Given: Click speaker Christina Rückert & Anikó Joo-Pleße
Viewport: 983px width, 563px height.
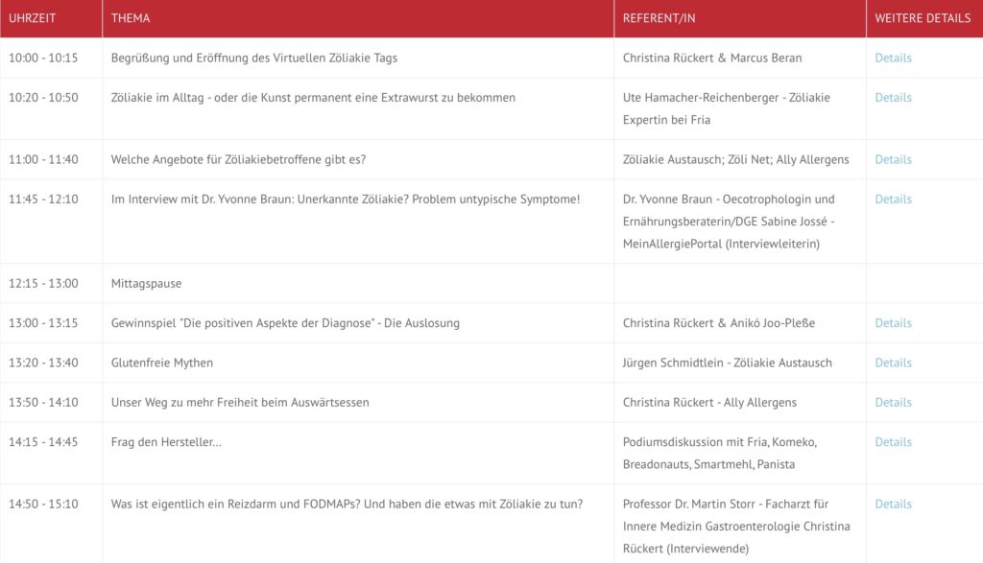Looking at the screenshot, I should point(718,322).
